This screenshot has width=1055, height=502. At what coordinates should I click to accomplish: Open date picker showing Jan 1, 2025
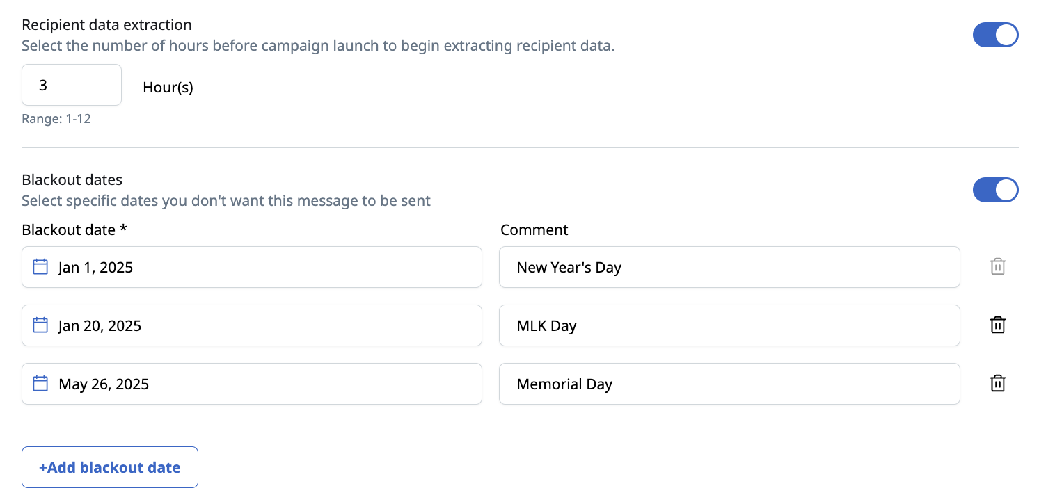[x=252, y=267]
